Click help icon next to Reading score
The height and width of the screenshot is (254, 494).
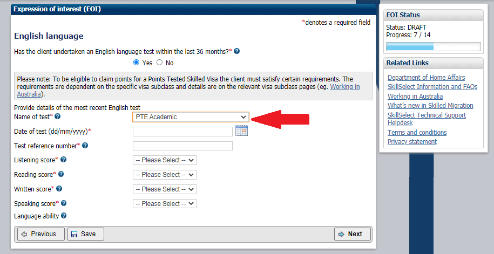point(61,175)
